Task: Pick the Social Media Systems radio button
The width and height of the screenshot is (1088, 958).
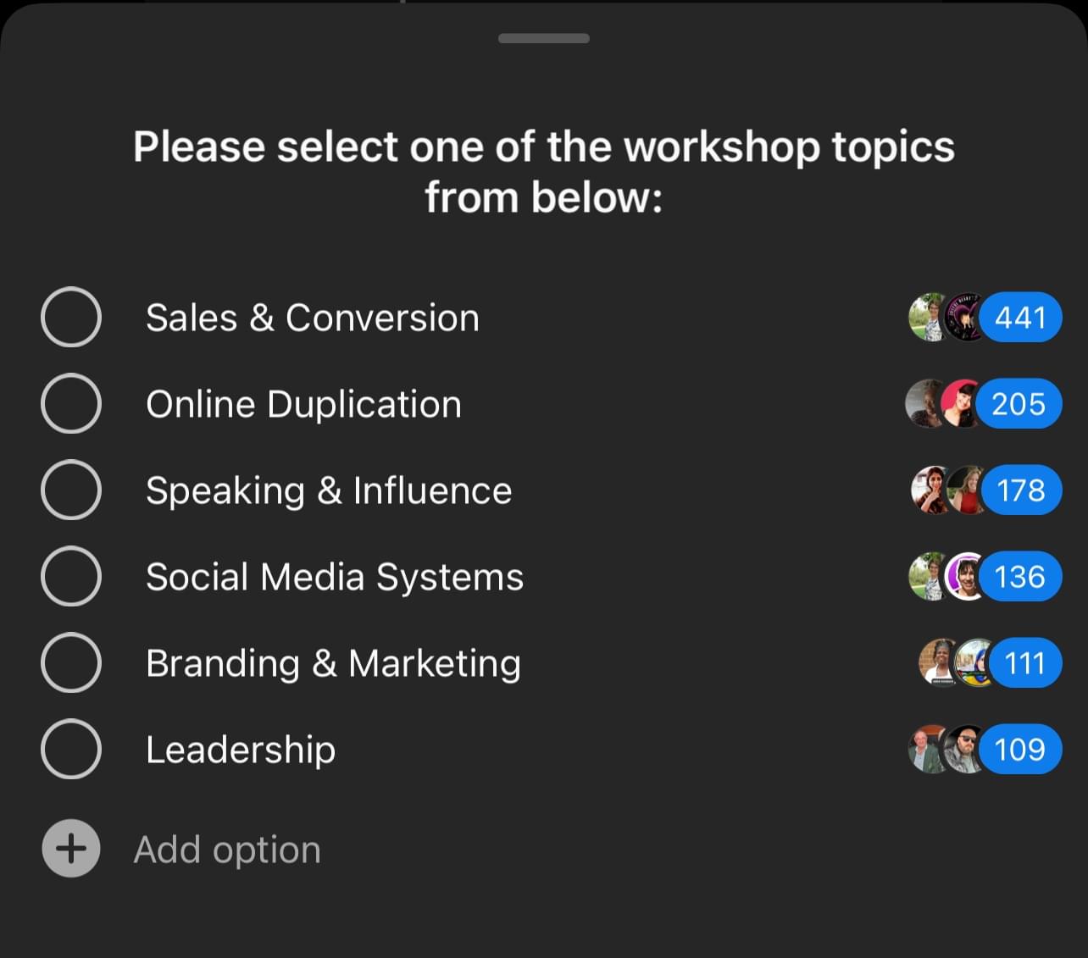Action: [71, 577]
